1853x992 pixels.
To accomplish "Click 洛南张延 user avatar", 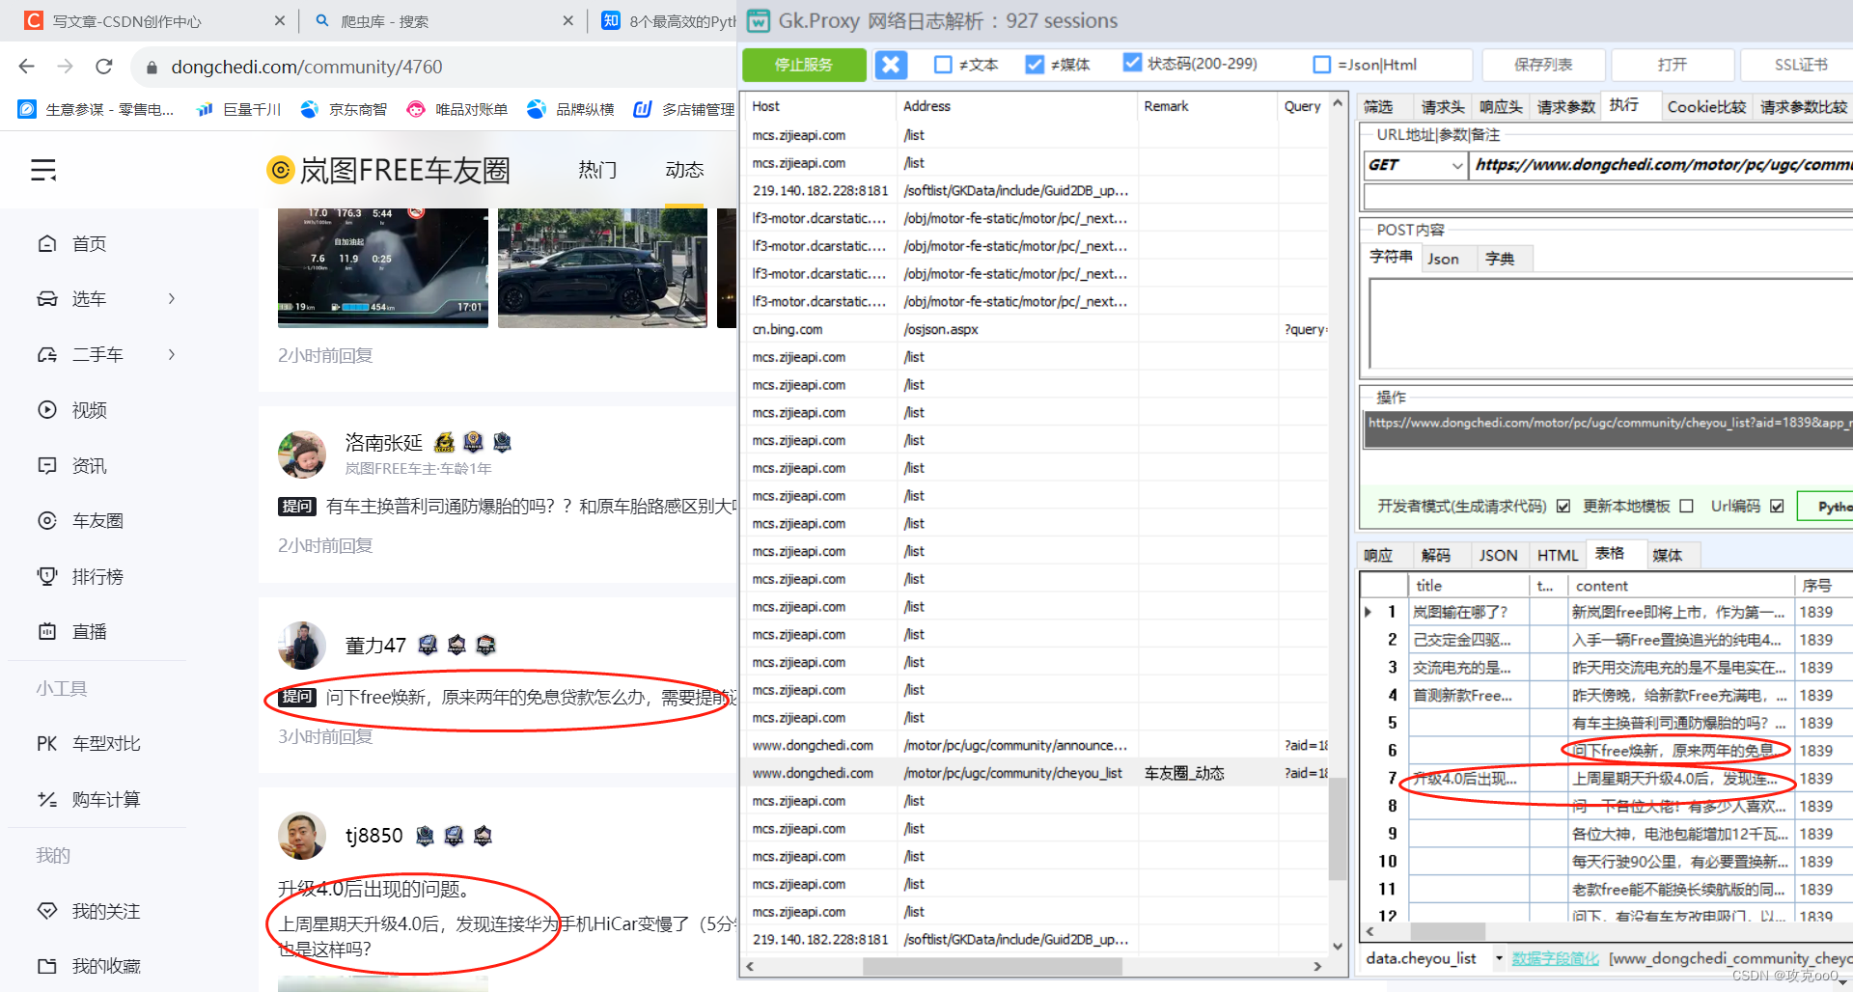I will click(x=302, y=455).
